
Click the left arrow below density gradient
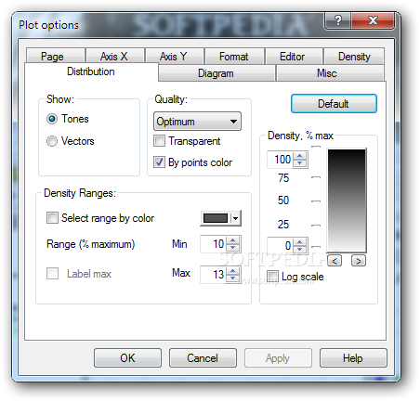[335, 261]
